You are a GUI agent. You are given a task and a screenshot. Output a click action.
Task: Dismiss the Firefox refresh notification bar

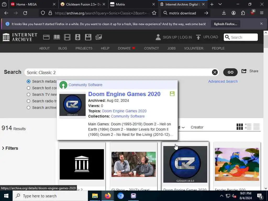pos(261,24)
